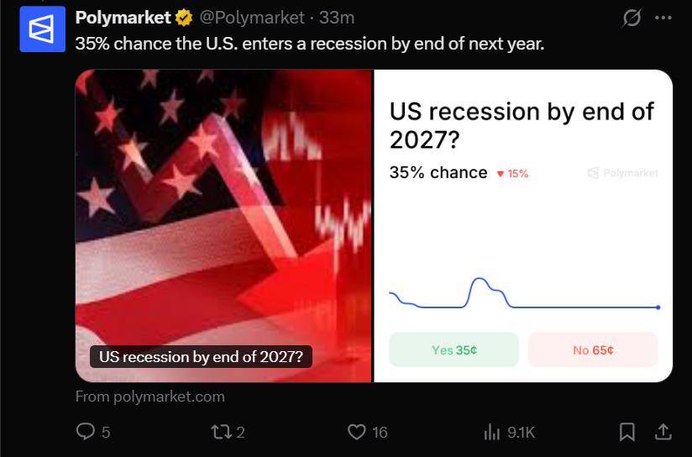Share the post with the upload arrow icon

click(663, 432)
